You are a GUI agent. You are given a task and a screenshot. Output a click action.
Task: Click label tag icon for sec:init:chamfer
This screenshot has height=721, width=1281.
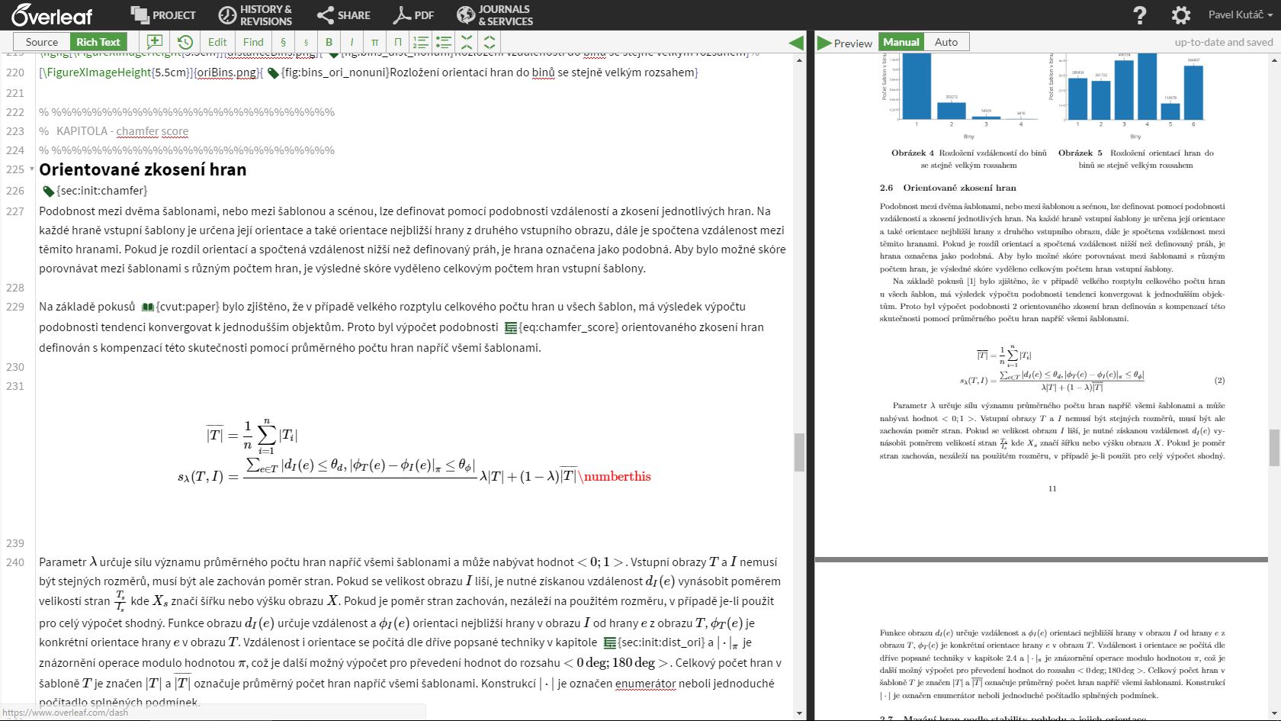click(48, 192)
